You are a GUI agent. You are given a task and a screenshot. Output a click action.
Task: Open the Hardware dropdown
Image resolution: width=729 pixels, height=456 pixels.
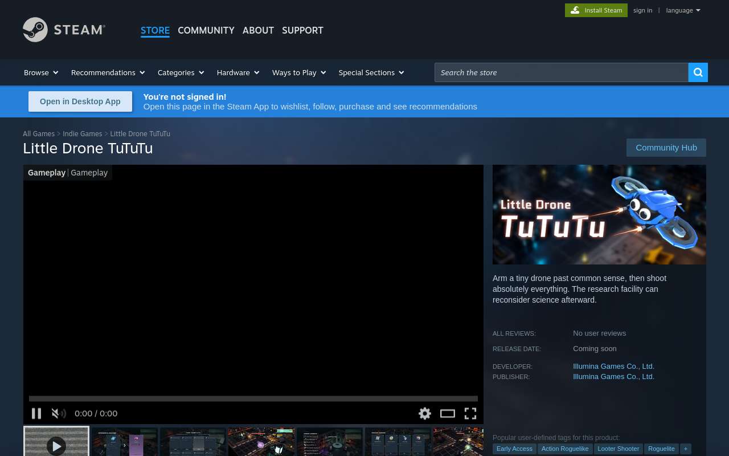click(x=238, y=72)
